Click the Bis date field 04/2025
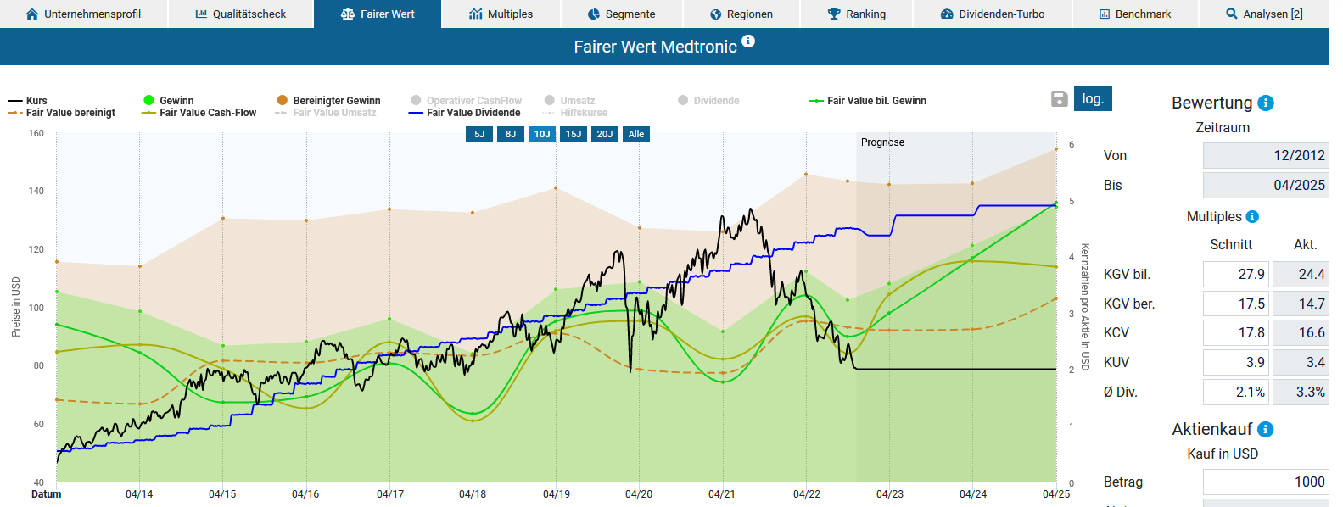 coord(1266,185)
